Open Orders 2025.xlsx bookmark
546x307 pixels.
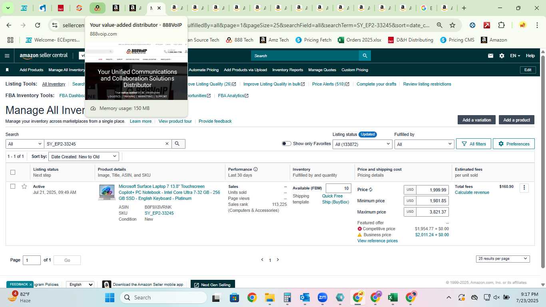tap(359, 40)
